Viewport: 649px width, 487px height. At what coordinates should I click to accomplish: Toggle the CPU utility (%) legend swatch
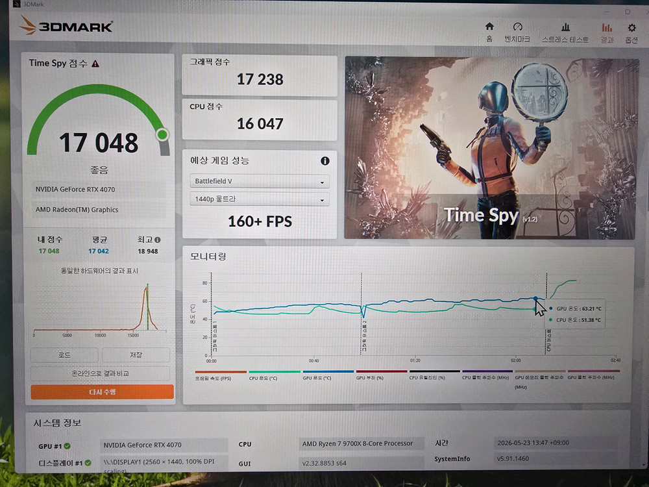(435, 371)
